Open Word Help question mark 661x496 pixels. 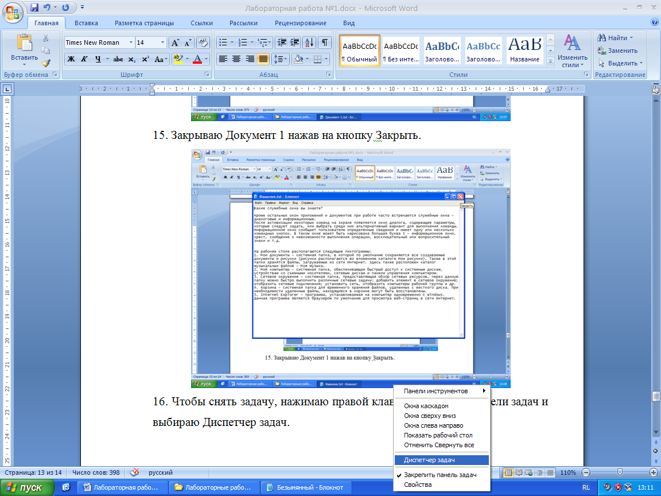coord(654,23)
